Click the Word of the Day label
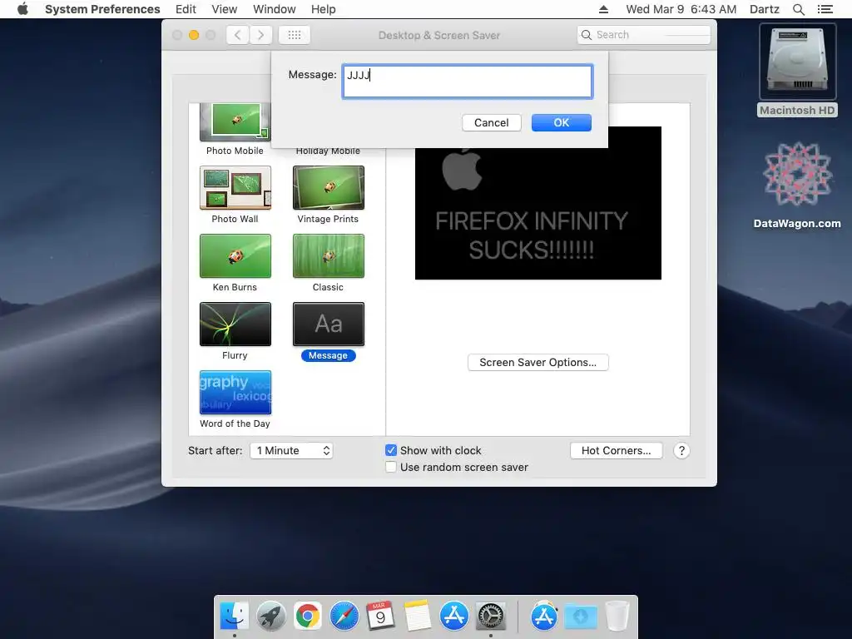Viewport: 852px width, 639px height. pyautogui.click(x=235, y=424)
